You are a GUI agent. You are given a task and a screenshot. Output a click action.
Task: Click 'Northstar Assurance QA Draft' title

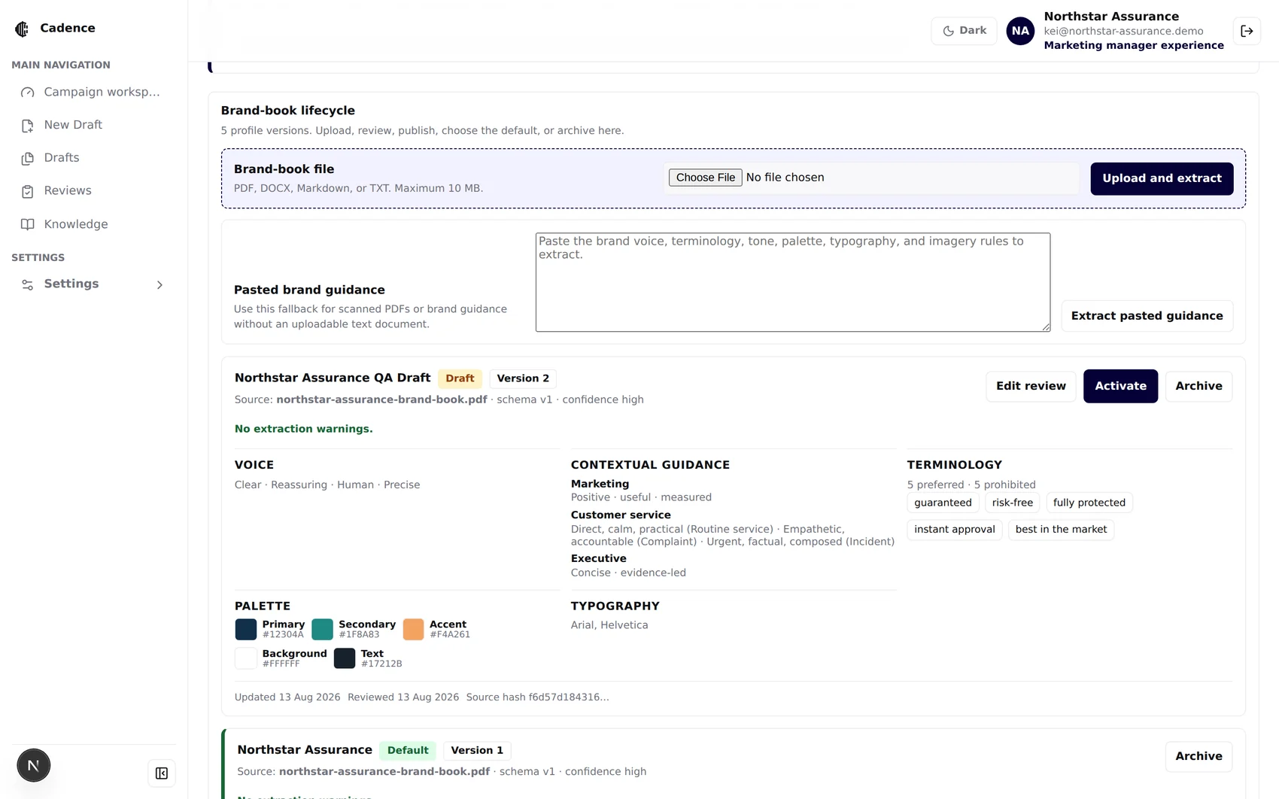click(332, 378)
